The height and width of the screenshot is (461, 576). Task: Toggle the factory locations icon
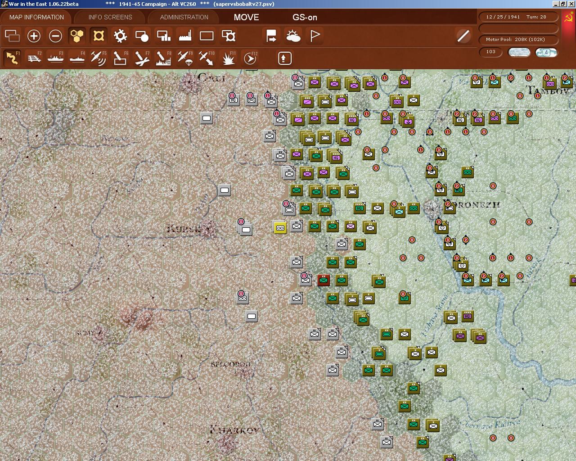pyautogui.click(x=185, y=36)
